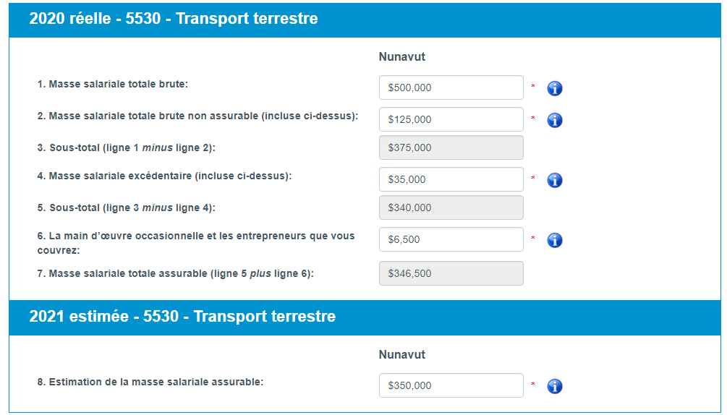Focus the $6,500 occasional labour input

pyautogui.click(x=451, y=239)
